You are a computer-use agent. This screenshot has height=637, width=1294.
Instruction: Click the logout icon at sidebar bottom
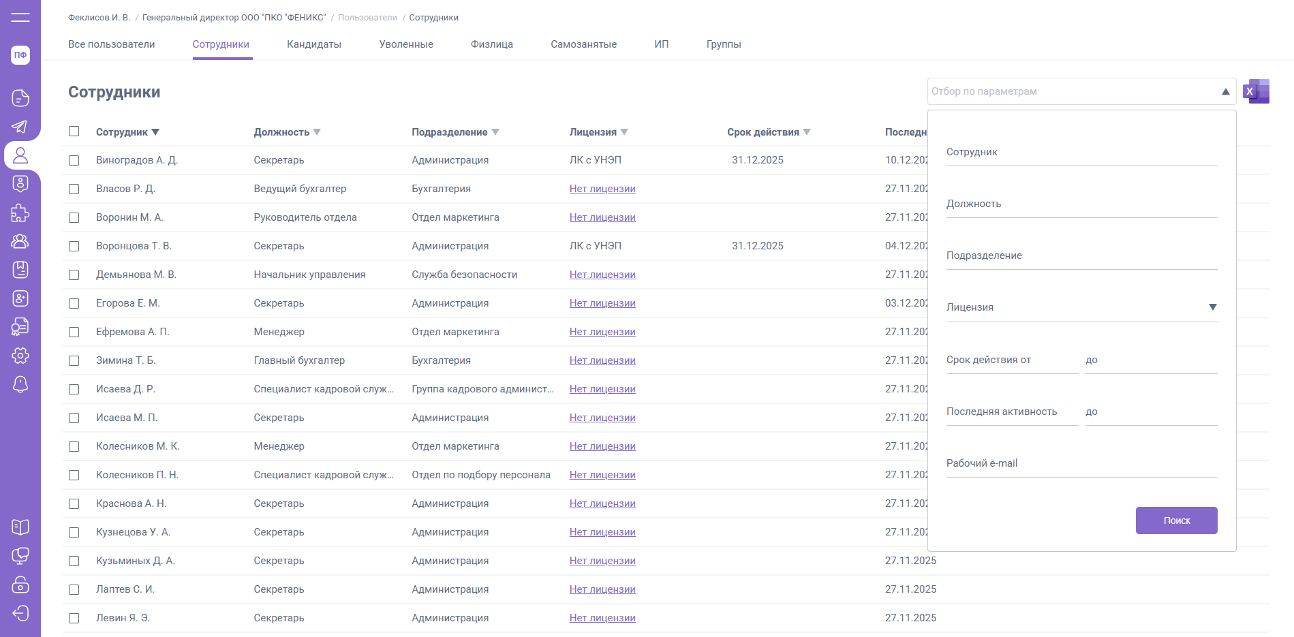tap(20, 613)
